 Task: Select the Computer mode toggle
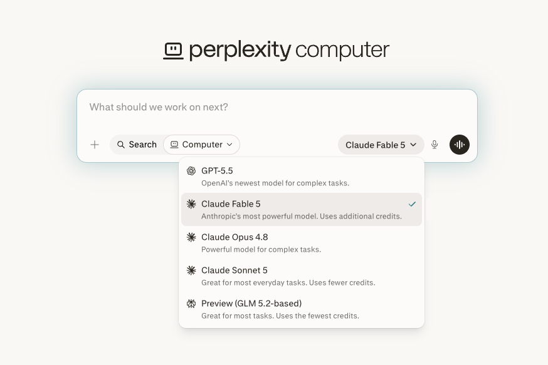point(201,145)
